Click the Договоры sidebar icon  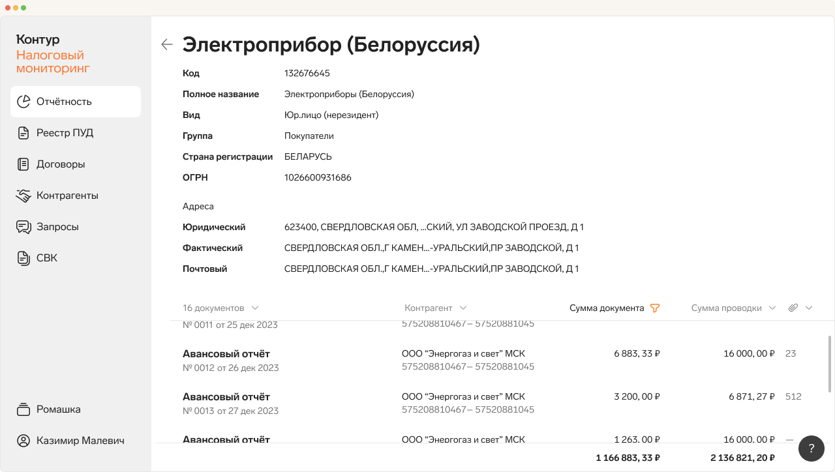click(x=23, y=164)
